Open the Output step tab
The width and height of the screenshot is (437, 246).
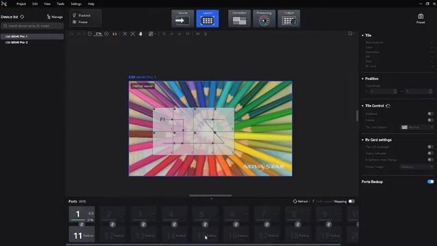click(289, 18)
